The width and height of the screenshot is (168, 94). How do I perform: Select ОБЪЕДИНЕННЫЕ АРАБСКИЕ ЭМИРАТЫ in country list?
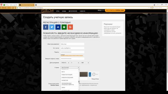pos(69,84)
